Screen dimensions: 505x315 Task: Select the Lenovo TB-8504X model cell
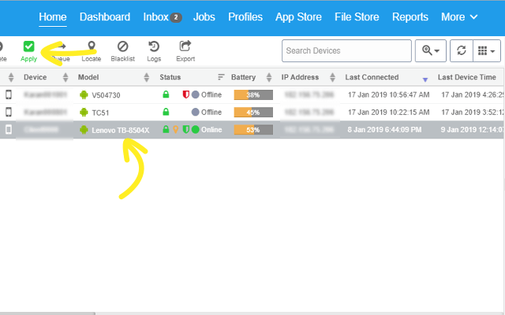coord(121,130)
